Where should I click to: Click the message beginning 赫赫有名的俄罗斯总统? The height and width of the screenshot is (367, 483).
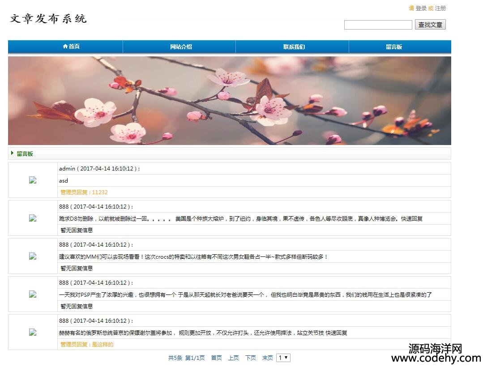coord(203,333)
